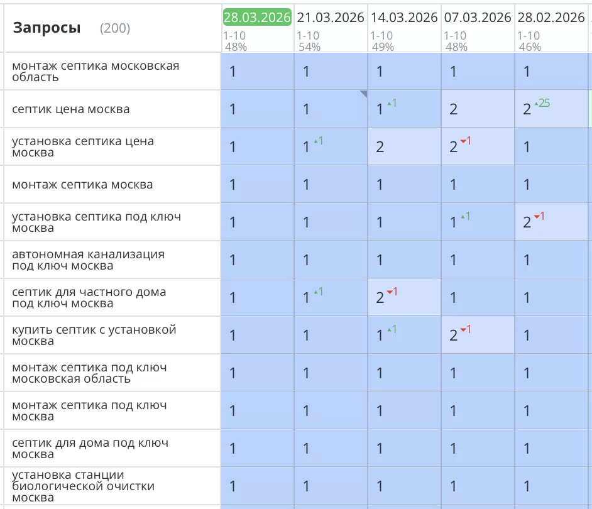The height and width of the screenshot is (509, 592).
Task: Select the 21.03.2026 column header
Action: [330, 18]
